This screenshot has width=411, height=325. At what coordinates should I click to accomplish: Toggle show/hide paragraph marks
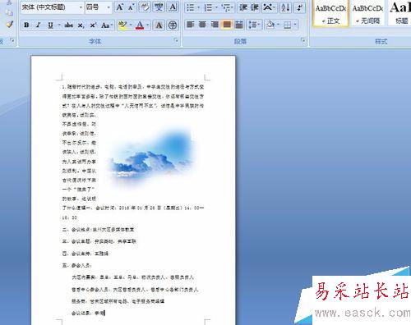300,7
